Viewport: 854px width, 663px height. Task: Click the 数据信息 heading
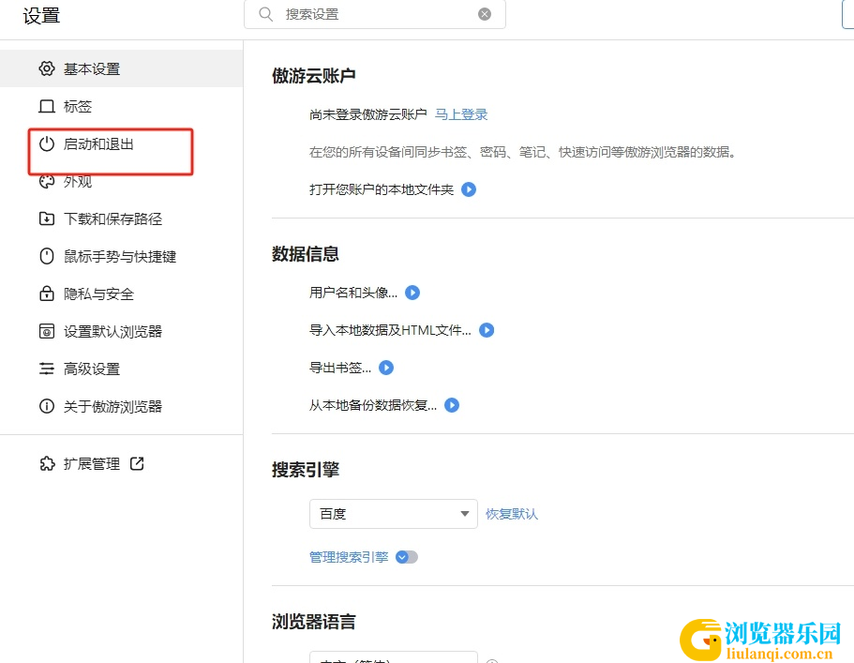click(306, 254)
